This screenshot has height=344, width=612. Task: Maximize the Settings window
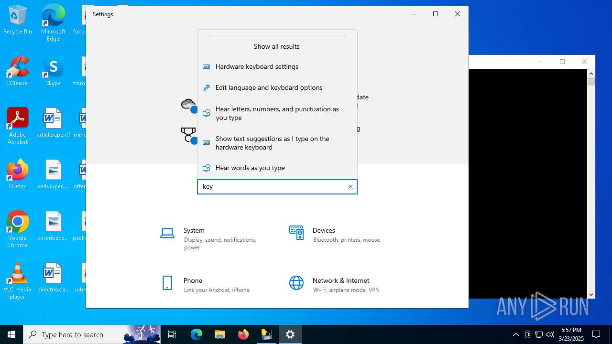click(x=436, y=14)
